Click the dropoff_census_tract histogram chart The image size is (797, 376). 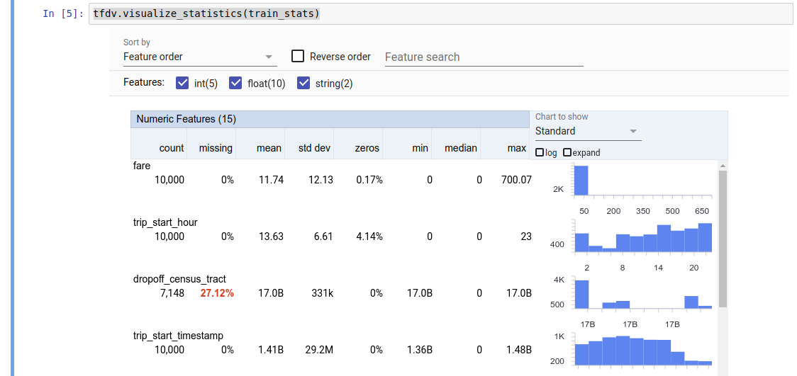[x=642, y=294]
